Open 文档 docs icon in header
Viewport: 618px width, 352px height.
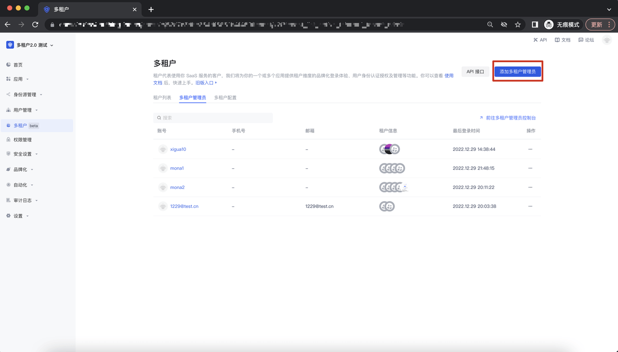(x=557, y=40)
